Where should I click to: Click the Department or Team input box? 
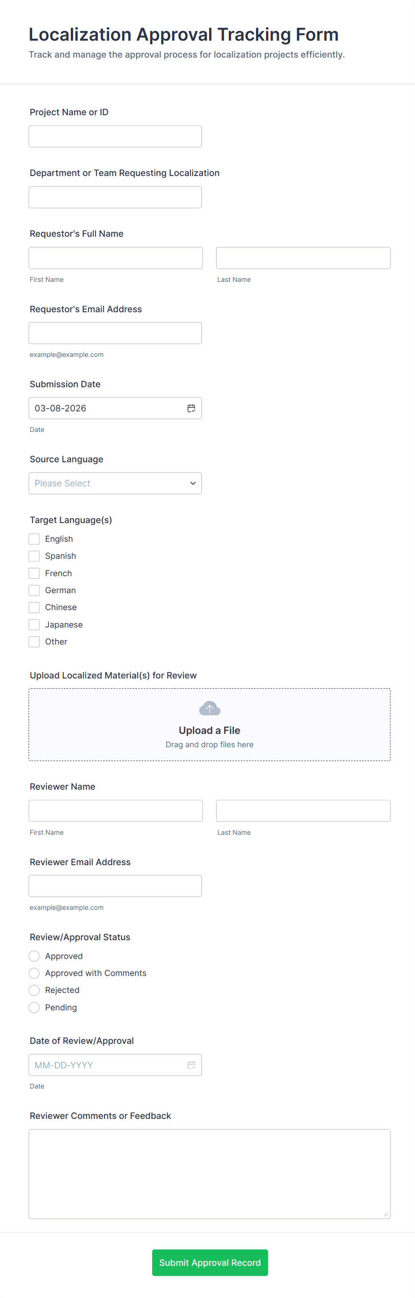click(x=115, y=197)
